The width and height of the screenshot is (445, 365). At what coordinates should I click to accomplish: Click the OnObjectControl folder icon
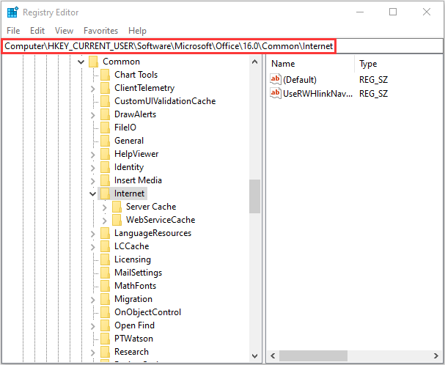(x=105, y=312)
